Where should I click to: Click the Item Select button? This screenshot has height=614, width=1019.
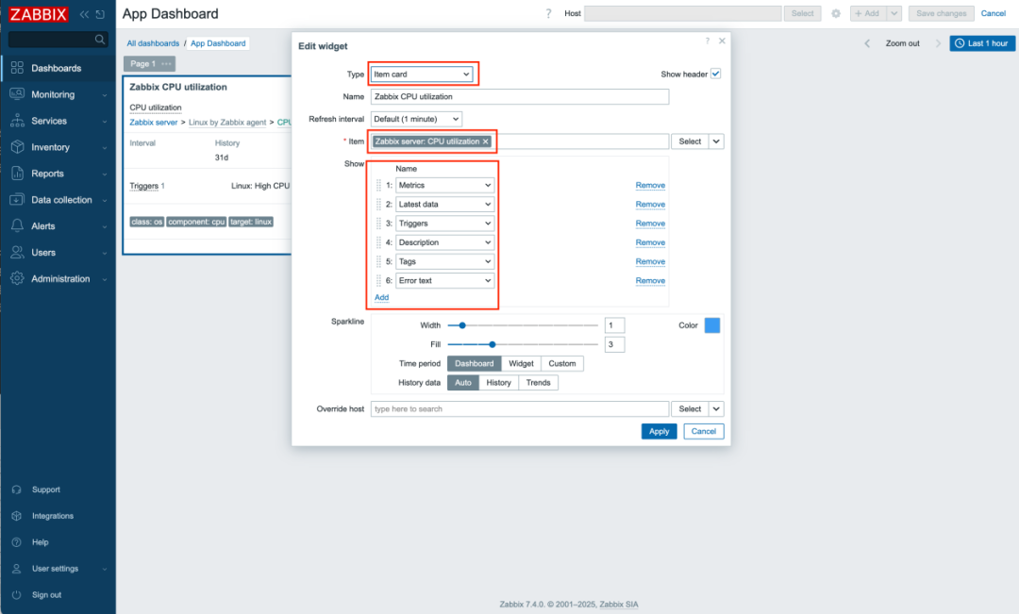click(x=690, y=141)
